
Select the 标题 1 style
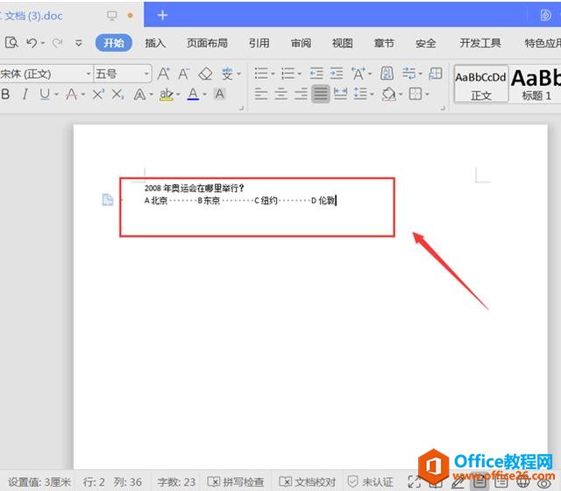(x=535, y=84)
